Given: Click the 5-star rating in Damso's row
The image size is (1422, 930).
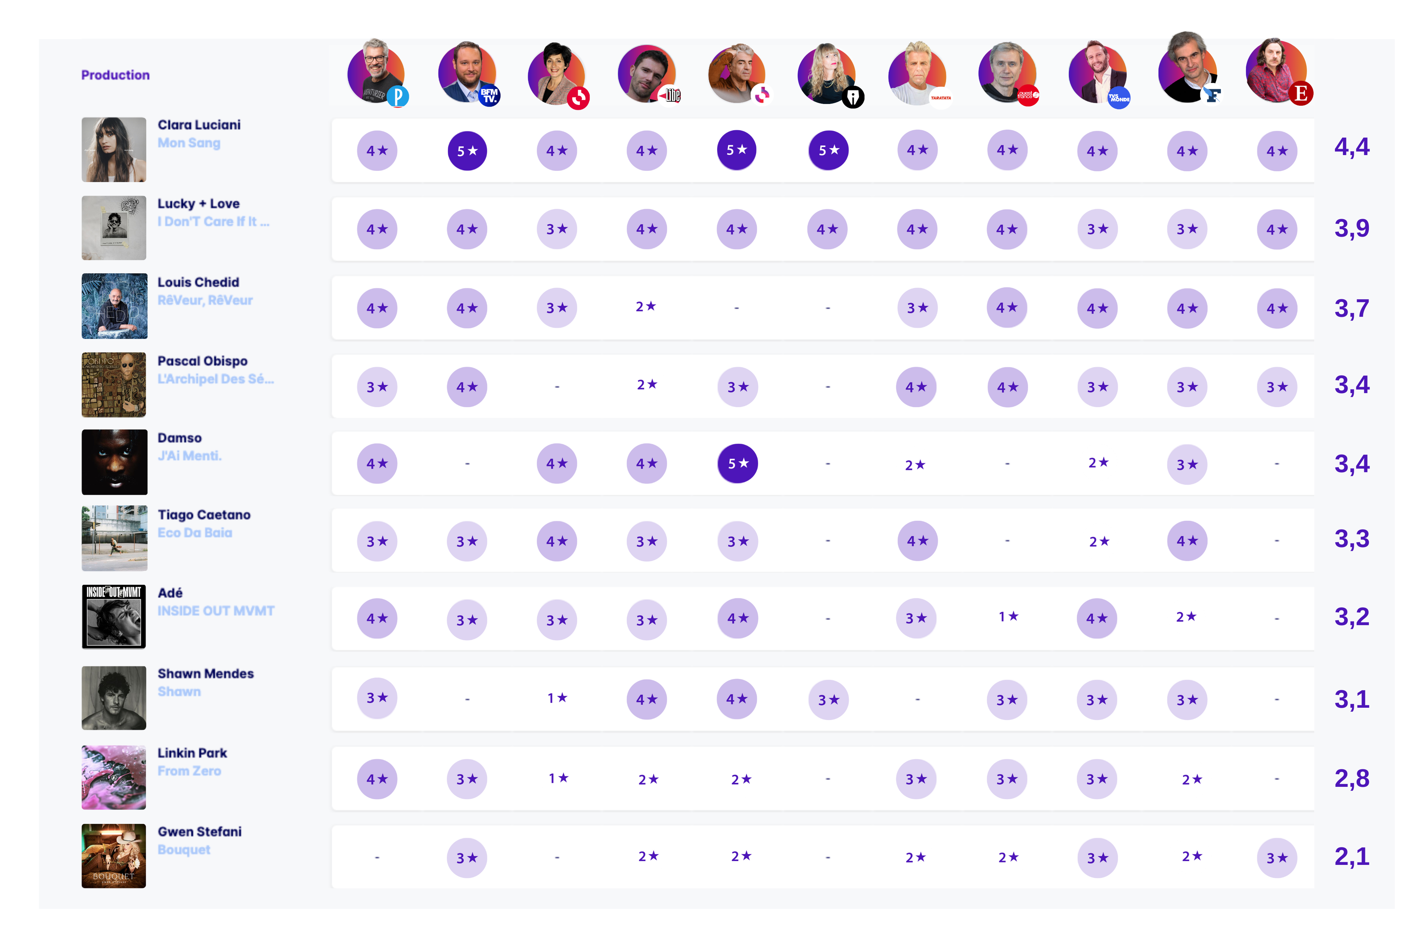Looking at the screenshot, I should click(x=737, y=463).
